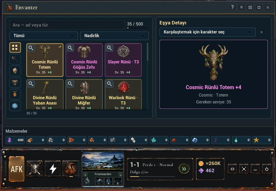Open the helmet and swords character panel
This screenshot has height=191, width=276.
(x=35, y=169)
